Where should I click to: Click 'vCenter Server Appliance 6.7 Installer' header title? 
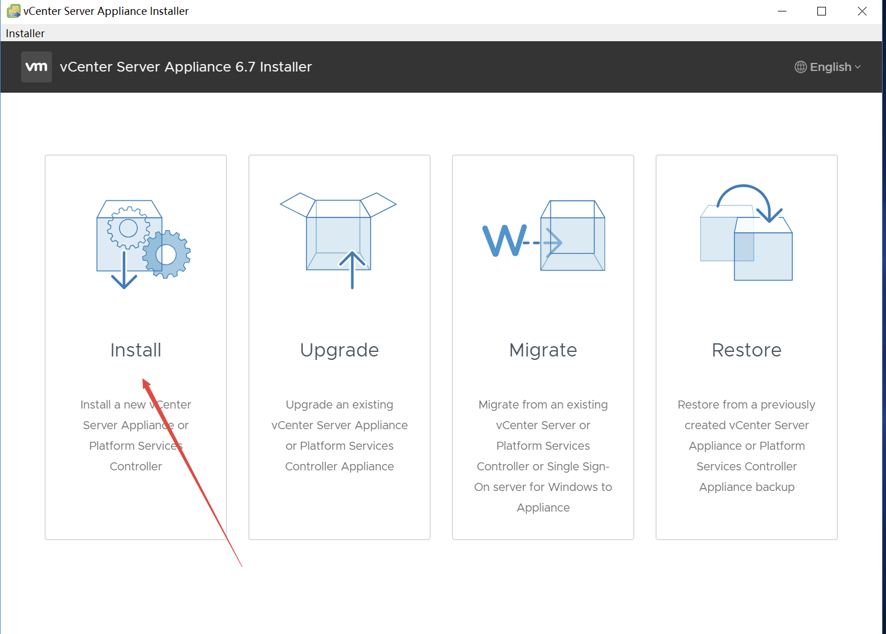click(x=186, y=67)
